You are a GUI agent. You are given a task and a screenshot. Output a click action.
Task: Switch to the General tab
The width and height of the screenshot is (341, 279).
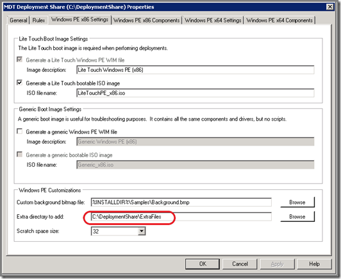tap(18, 21)
